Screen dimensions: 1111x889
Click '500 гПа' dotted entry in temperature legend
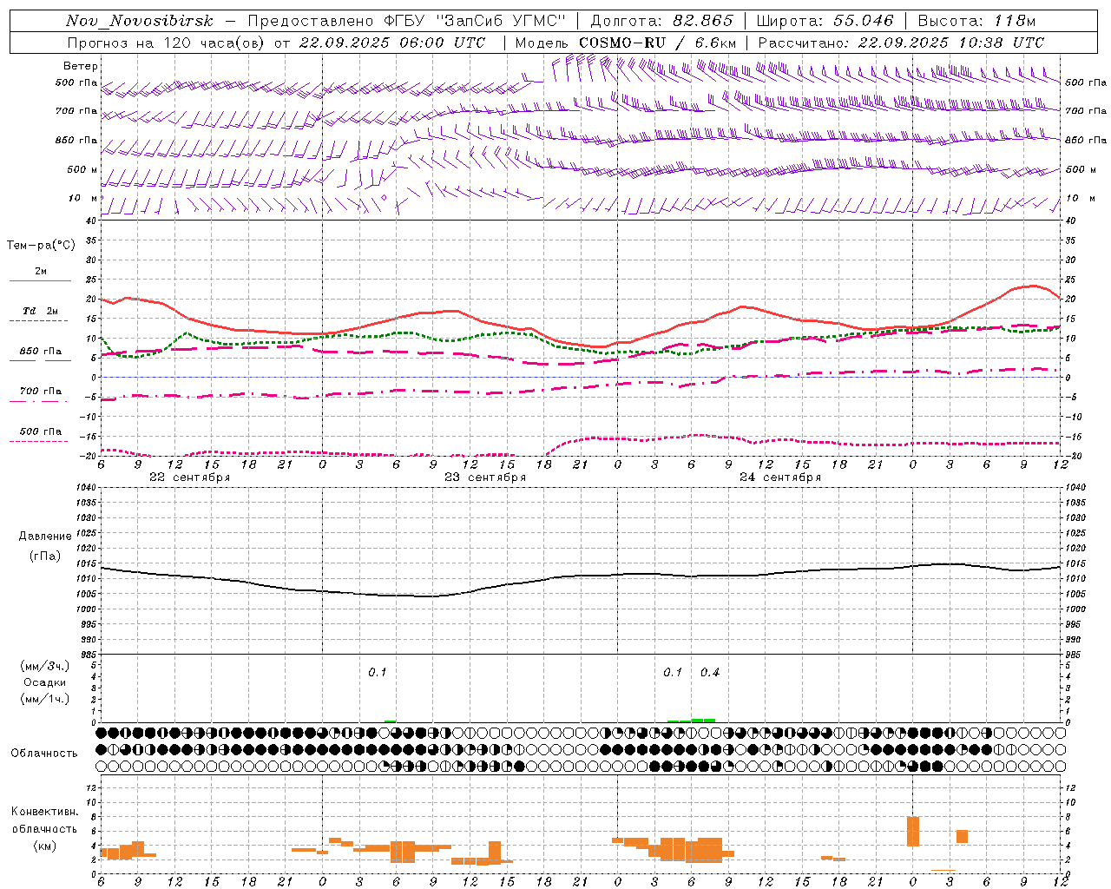[40, 431]
